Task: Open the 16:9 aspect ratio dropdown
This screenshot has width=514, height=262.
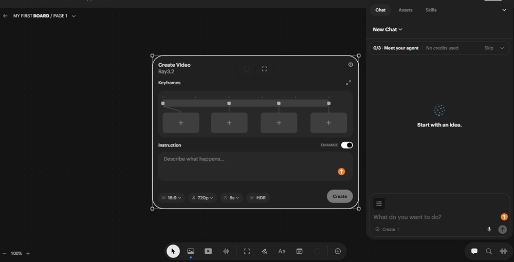Action: pos(172,198)
